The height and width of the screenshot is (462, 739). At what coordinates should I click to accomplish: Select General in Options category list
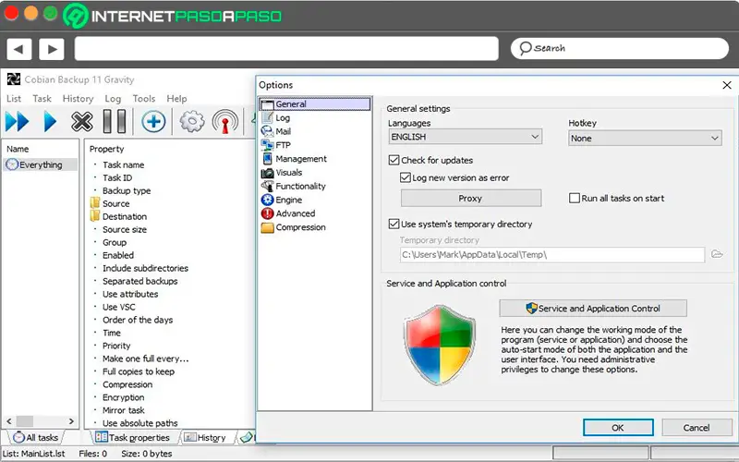pos(315,104)
